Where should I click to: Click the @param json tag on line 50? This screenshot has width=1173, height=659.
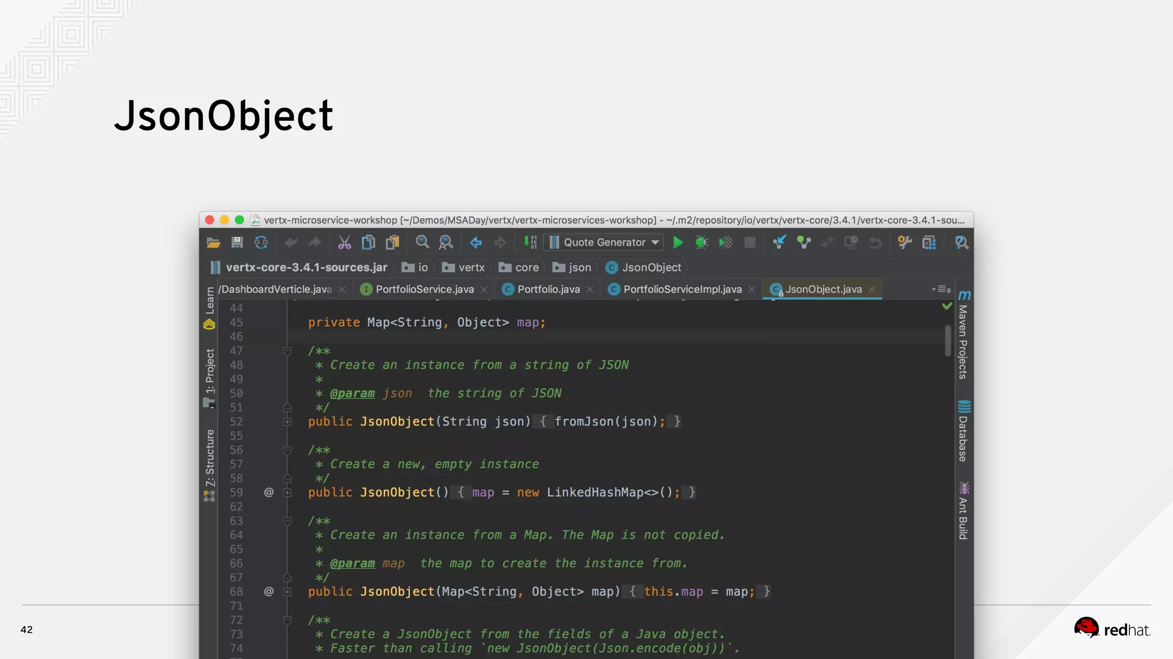(352, 394)
